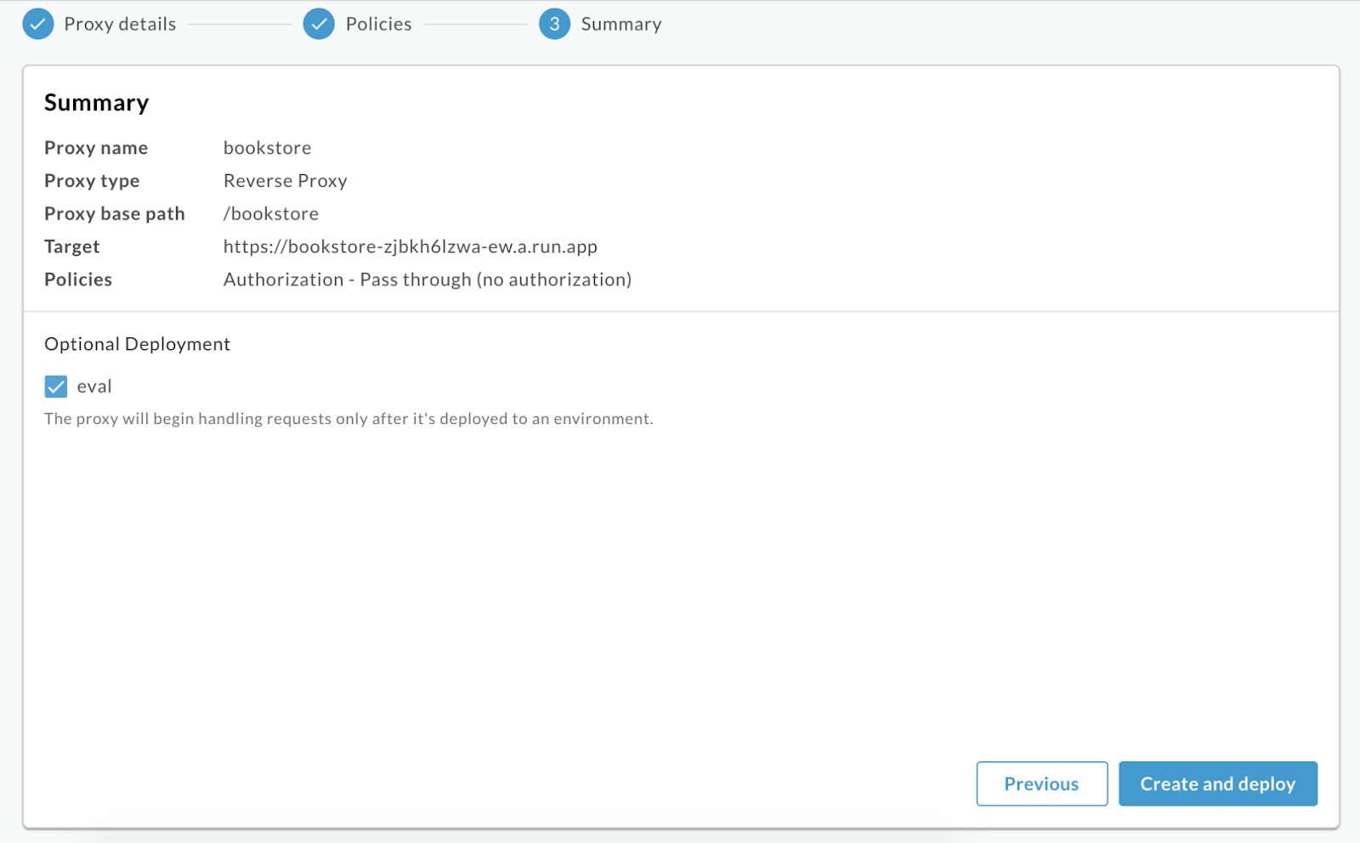Image resolution: width=1360 pixels, height=843 pixels.
Task: Select the bookstore target URL
Action: 411,246
